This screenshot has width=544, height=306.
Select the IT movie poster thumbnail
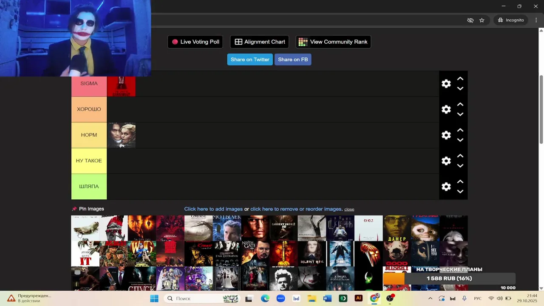pos(85,254)
